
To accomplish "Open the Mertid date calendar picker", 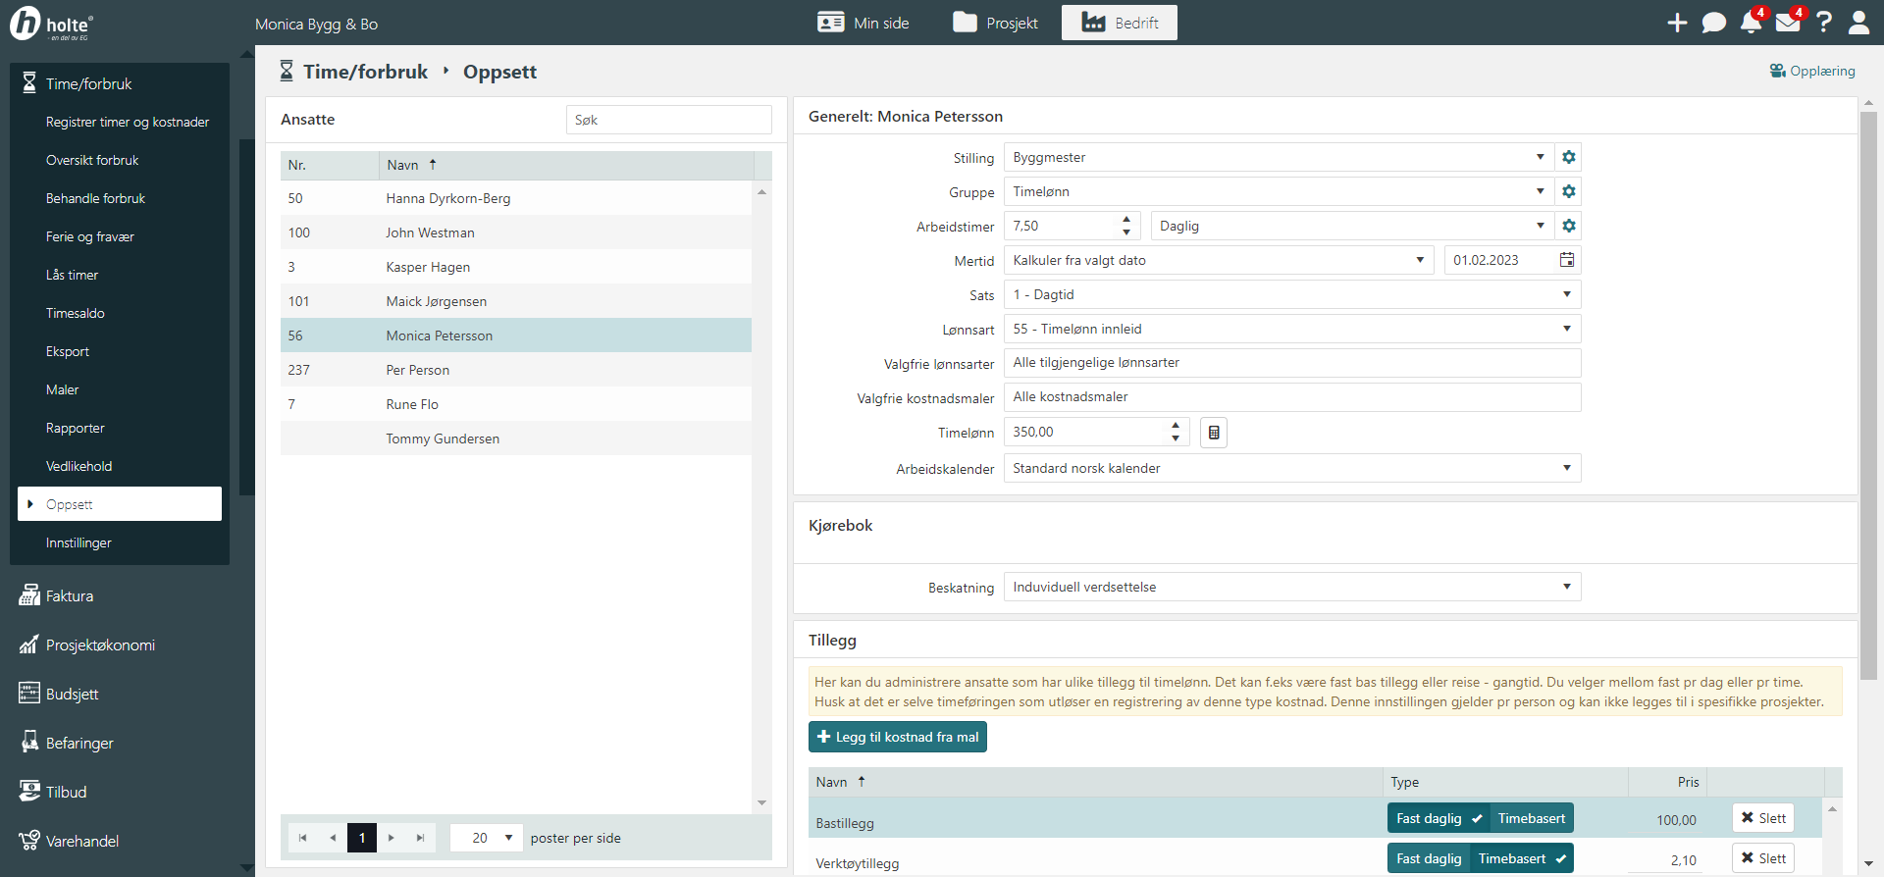I will [x=1566, y=260].
